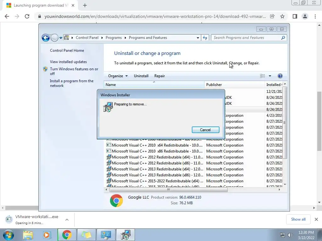
Task: Click the refresh icon next to address path
Action: [x=205, y=38]
